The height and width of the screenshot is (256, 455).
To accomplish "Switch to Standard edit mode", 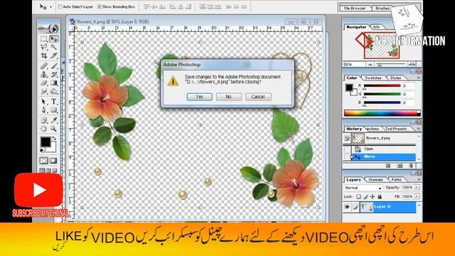I will (43, 161).
